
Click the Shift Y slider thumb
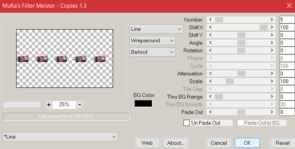(241, 35)
